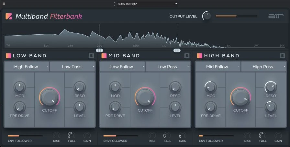290x147 pixels.
Task: Click the HIGH BAND title text
Action: click(x=222, y=56)
